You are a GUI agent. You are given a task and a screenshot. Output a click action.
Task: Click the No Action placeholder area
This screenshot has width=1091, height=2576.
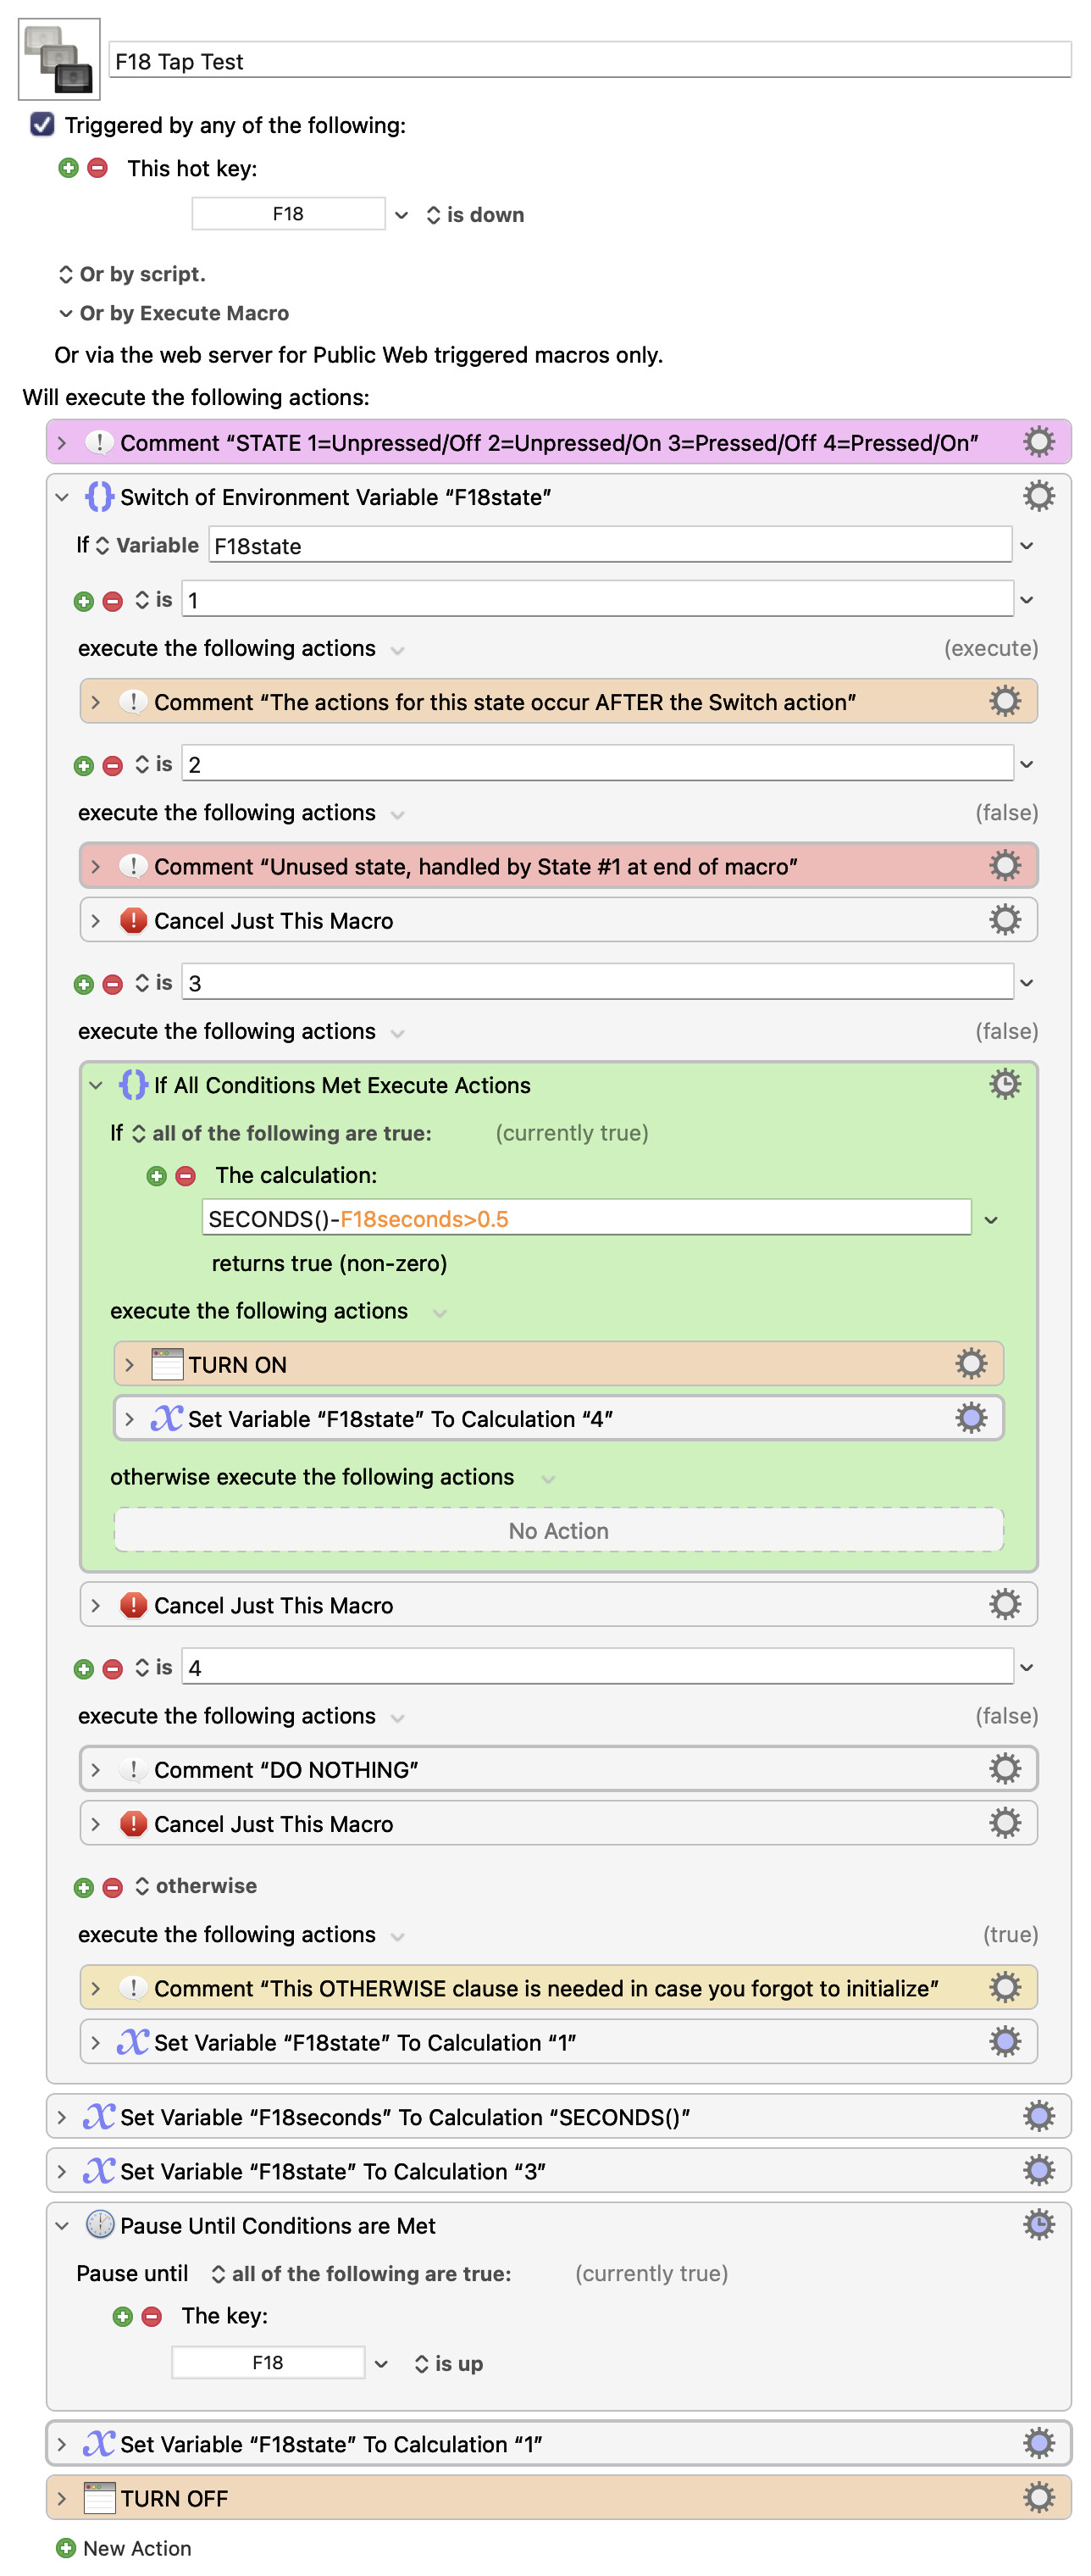558,1530
